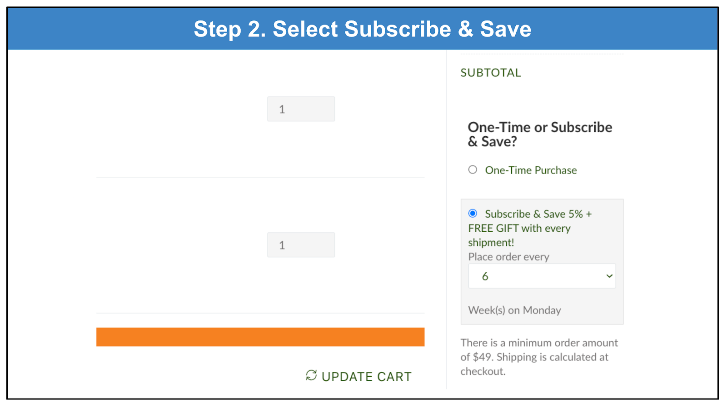Click the SUBTOTAL heading

tap(491, 73)
